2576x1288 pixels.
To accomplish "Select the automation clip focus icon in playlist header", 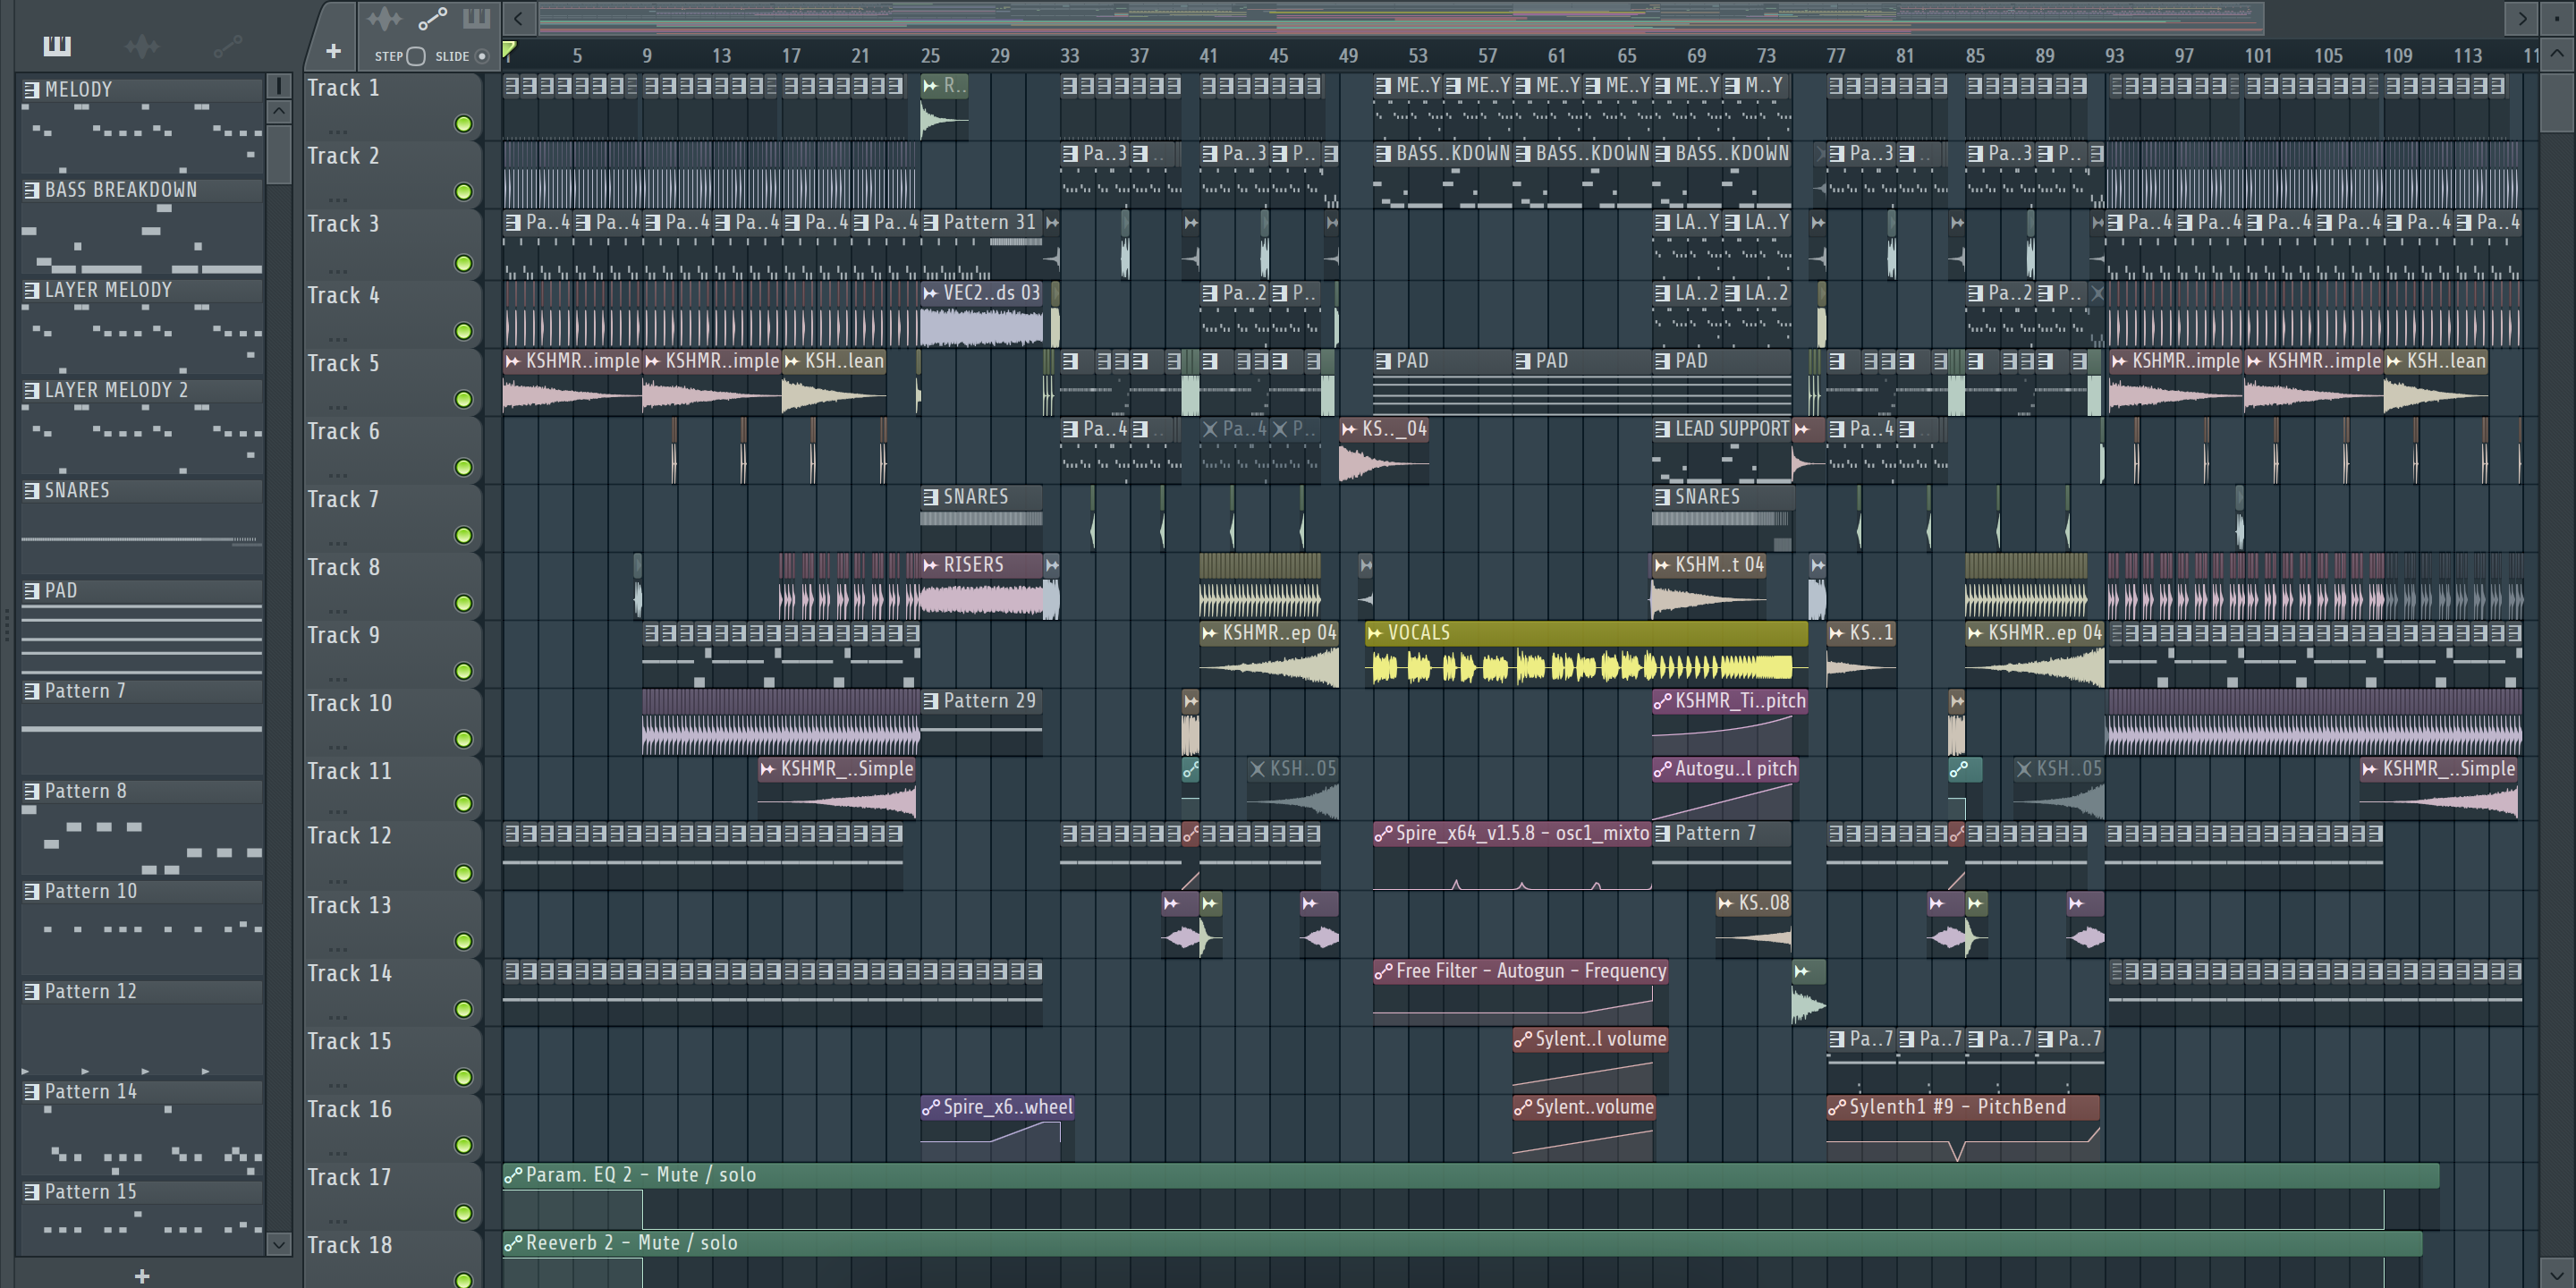I will (432, 18).
